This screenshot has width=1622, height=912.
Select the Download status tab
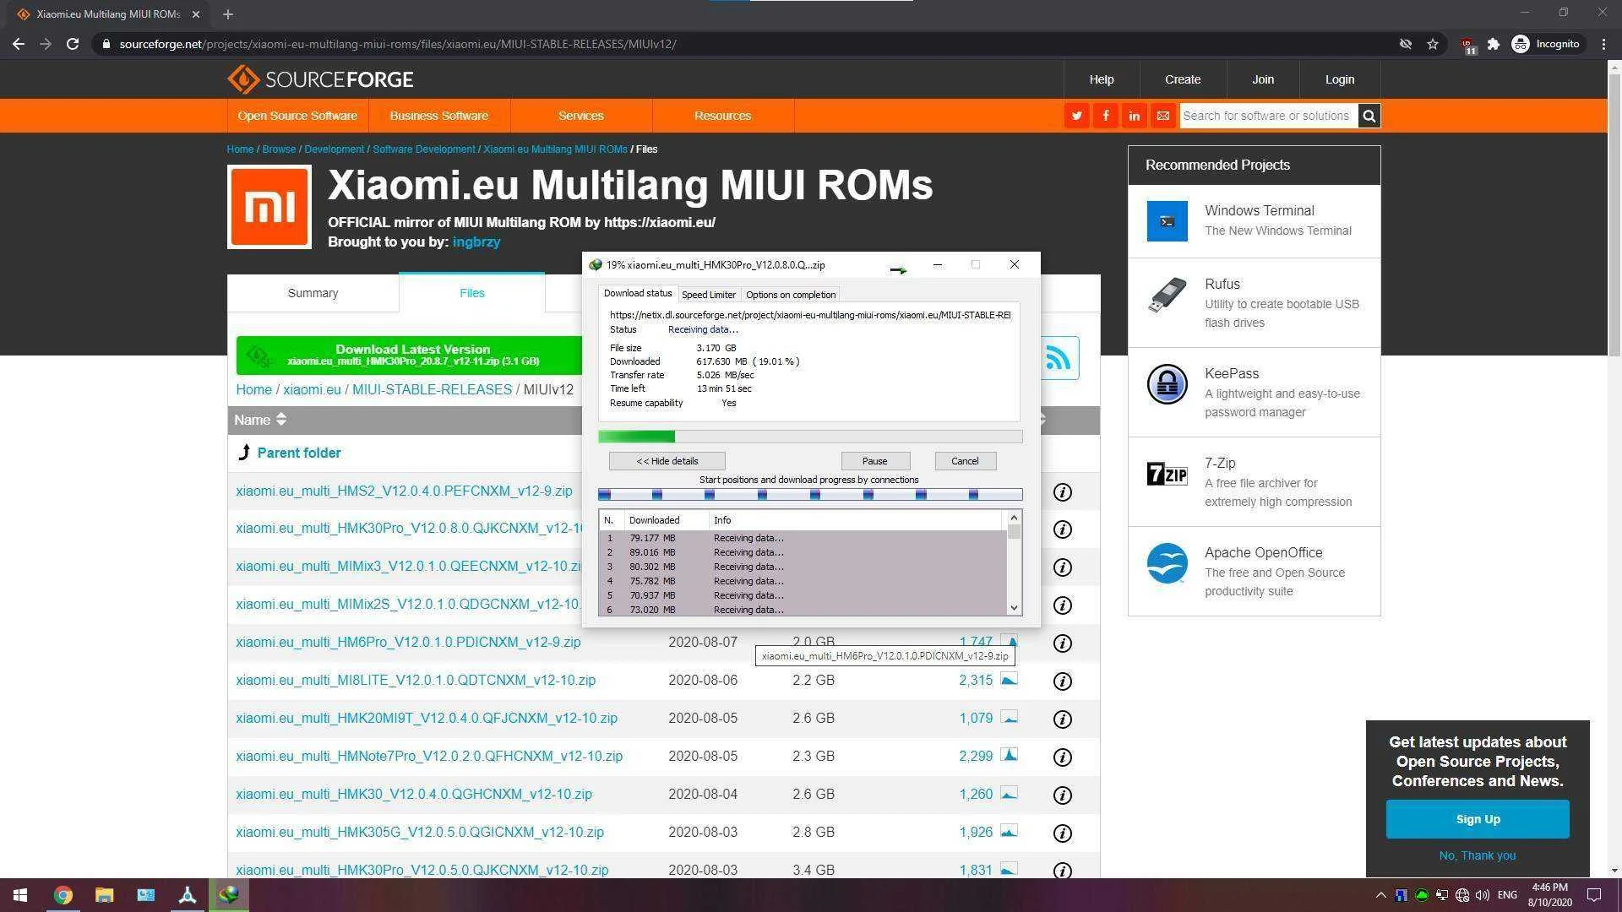[x=638, y=293]
